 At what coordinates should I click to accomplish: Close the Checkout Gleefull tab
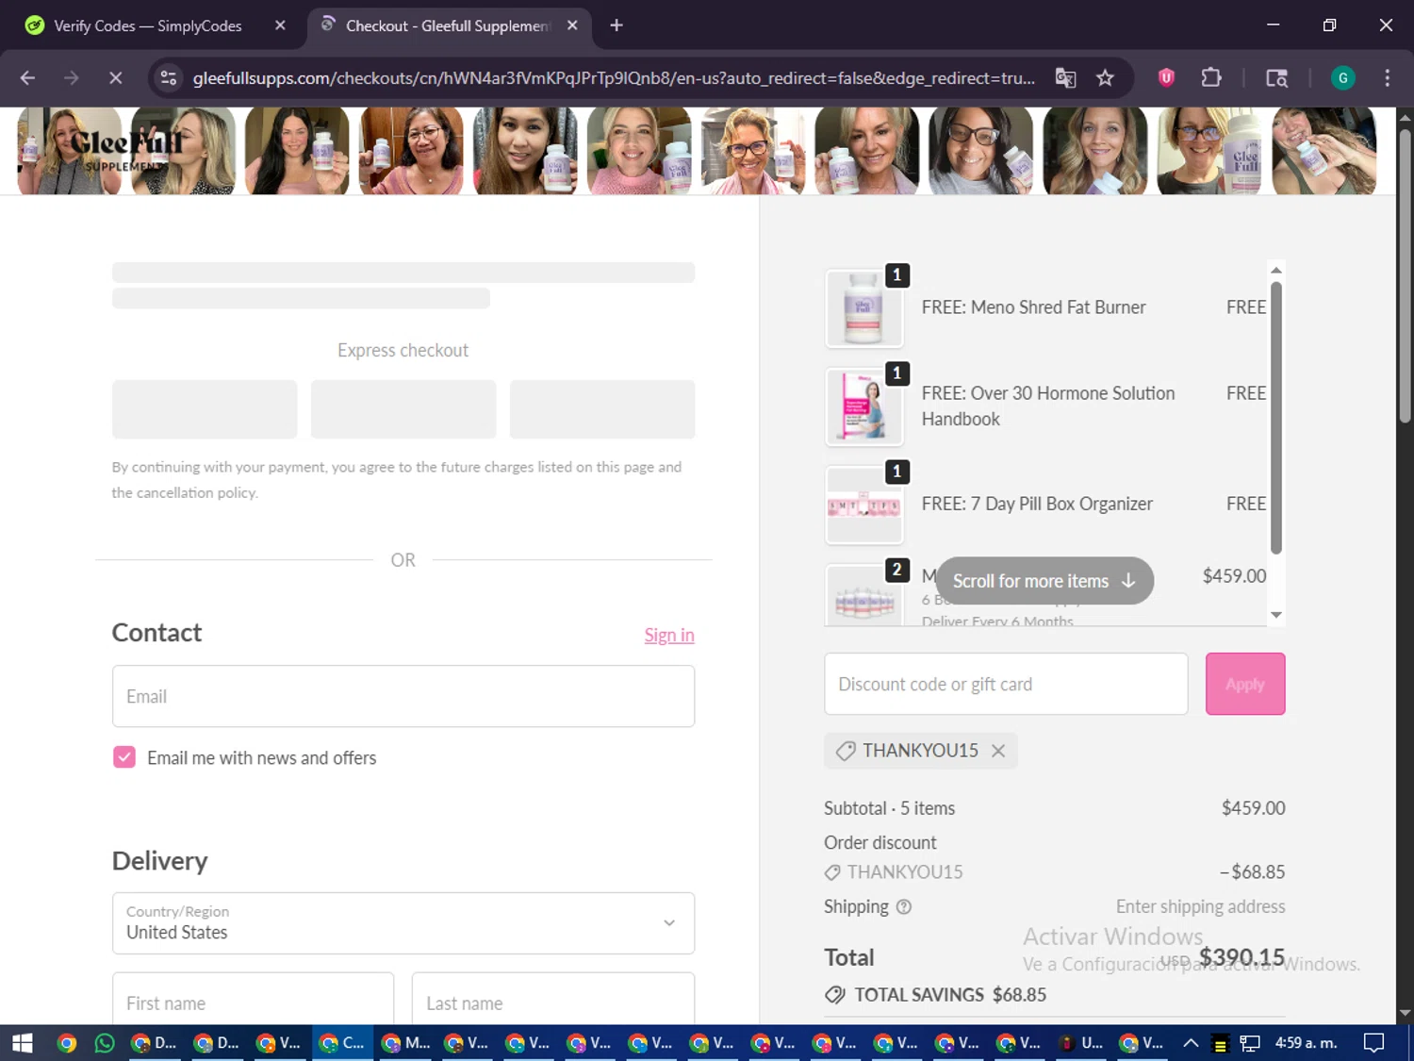tap(572, 25)
